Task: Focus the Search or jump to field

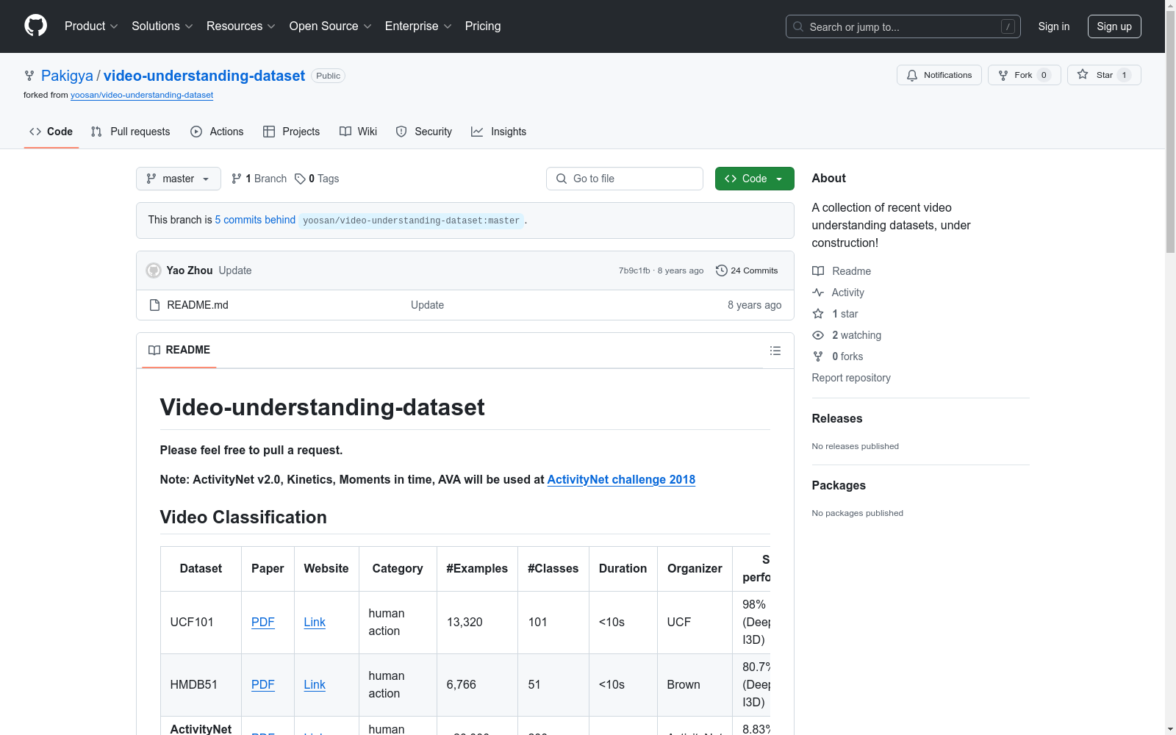Action: [903, 26]
